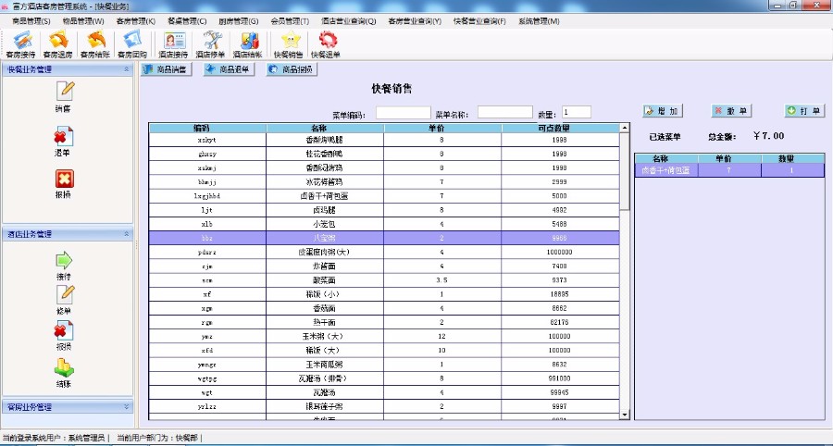This screenshot has width=833, height=446.
Task: Select the 玉米南瓜粥 row
Action: click(x=384, y=365)
